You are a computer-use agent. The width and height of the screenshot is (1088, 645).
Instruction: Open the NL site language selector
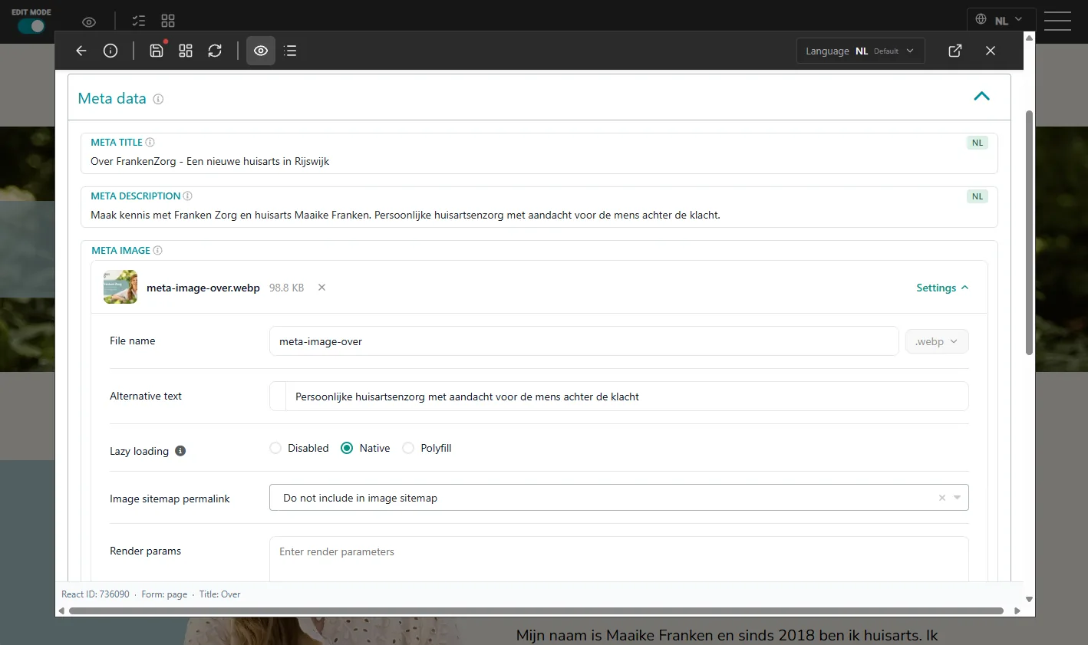(x=1001, y=20)
